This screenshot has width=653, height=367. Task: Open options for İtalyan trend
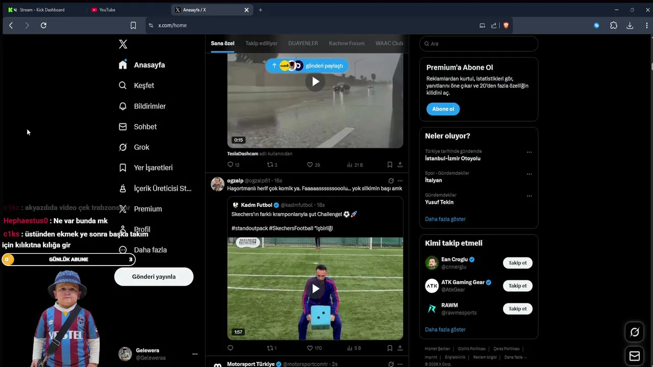(x=529, y=174)
